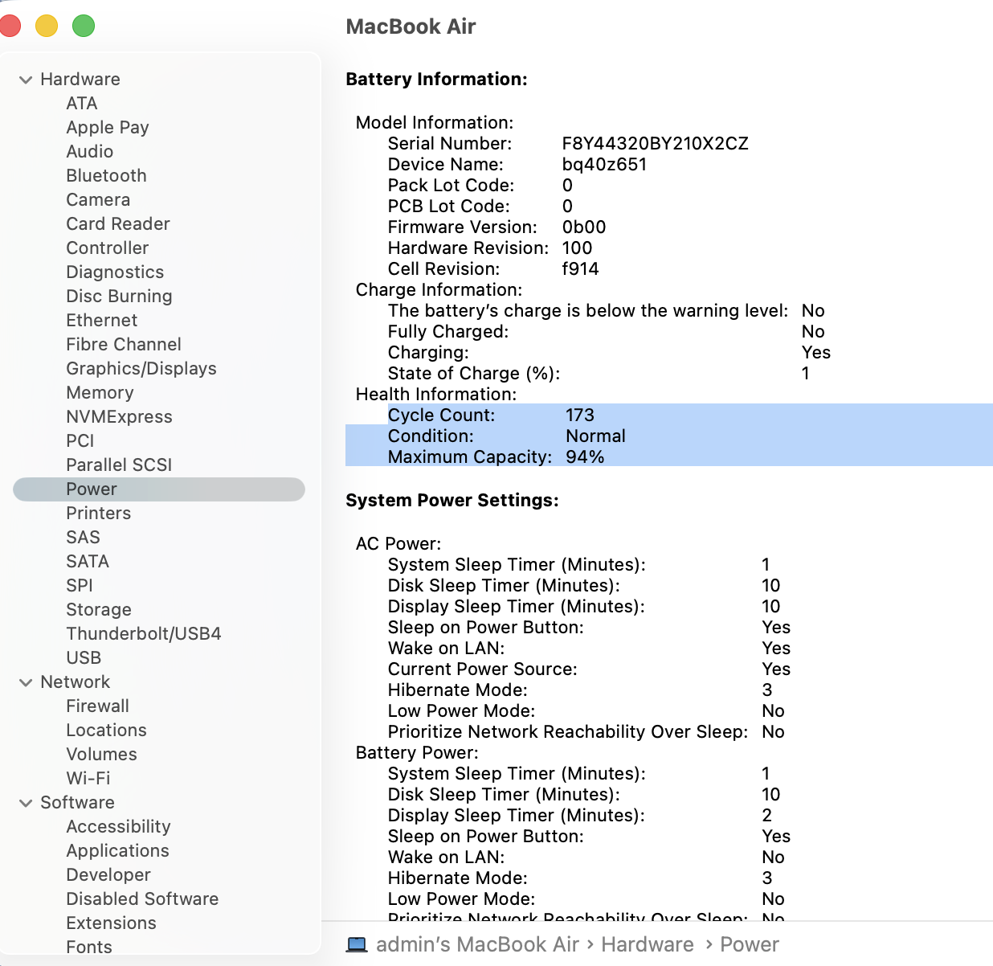993x966 pixels.
Task: Open SATA in the sidebar
Action: [88, 562]
